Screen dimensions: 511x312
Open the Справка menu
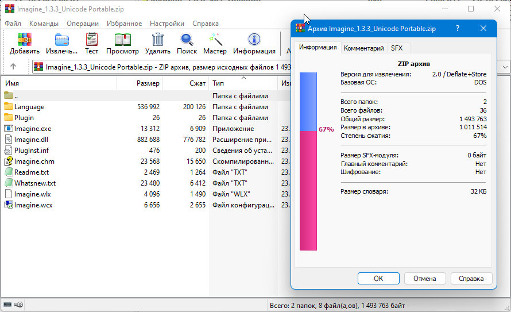(x=206, y=24)
